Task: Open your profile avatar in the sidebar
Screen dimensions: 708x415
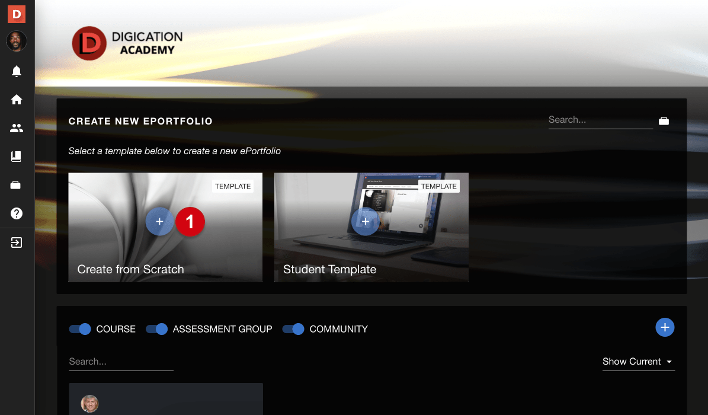Action: pyautogui.click(x=16, y=41)
